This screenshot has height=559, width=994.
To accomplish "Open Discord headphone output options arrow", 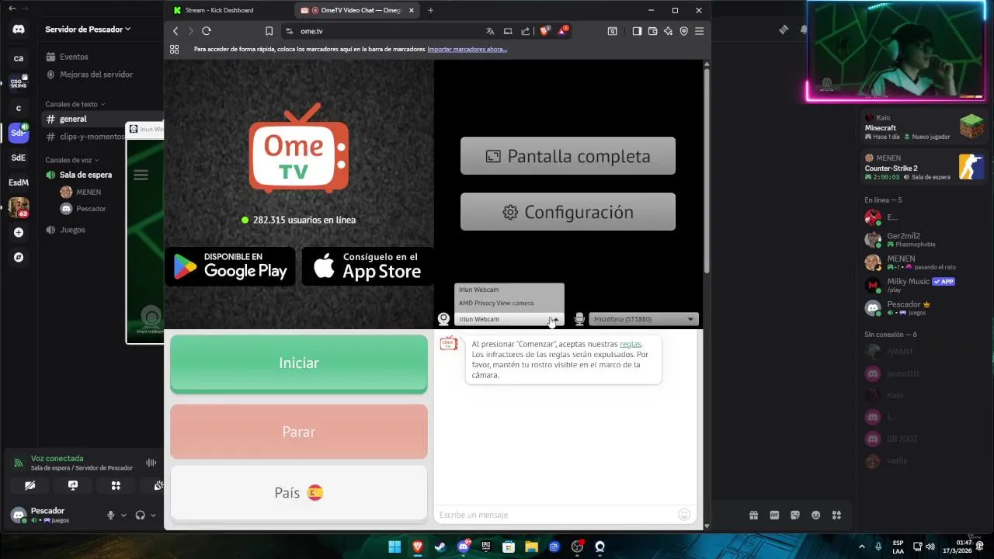I will [x=153, y=515].
